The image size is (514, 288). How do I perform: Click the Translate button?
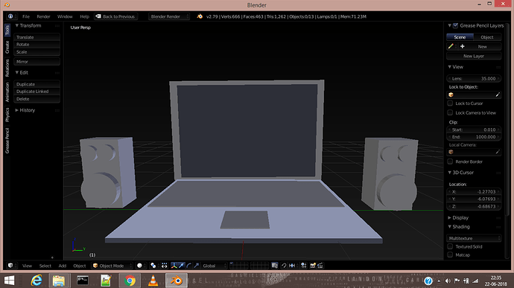point(37,37)
